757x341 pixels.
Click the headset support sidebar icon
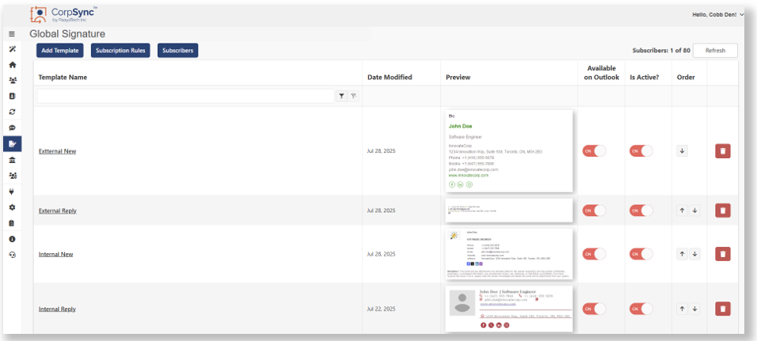tap(12, 255)
